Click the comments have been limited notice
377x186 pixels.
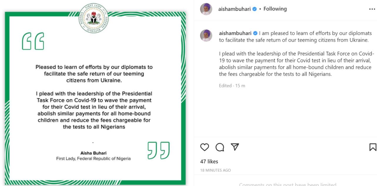(x=287, y=185)
